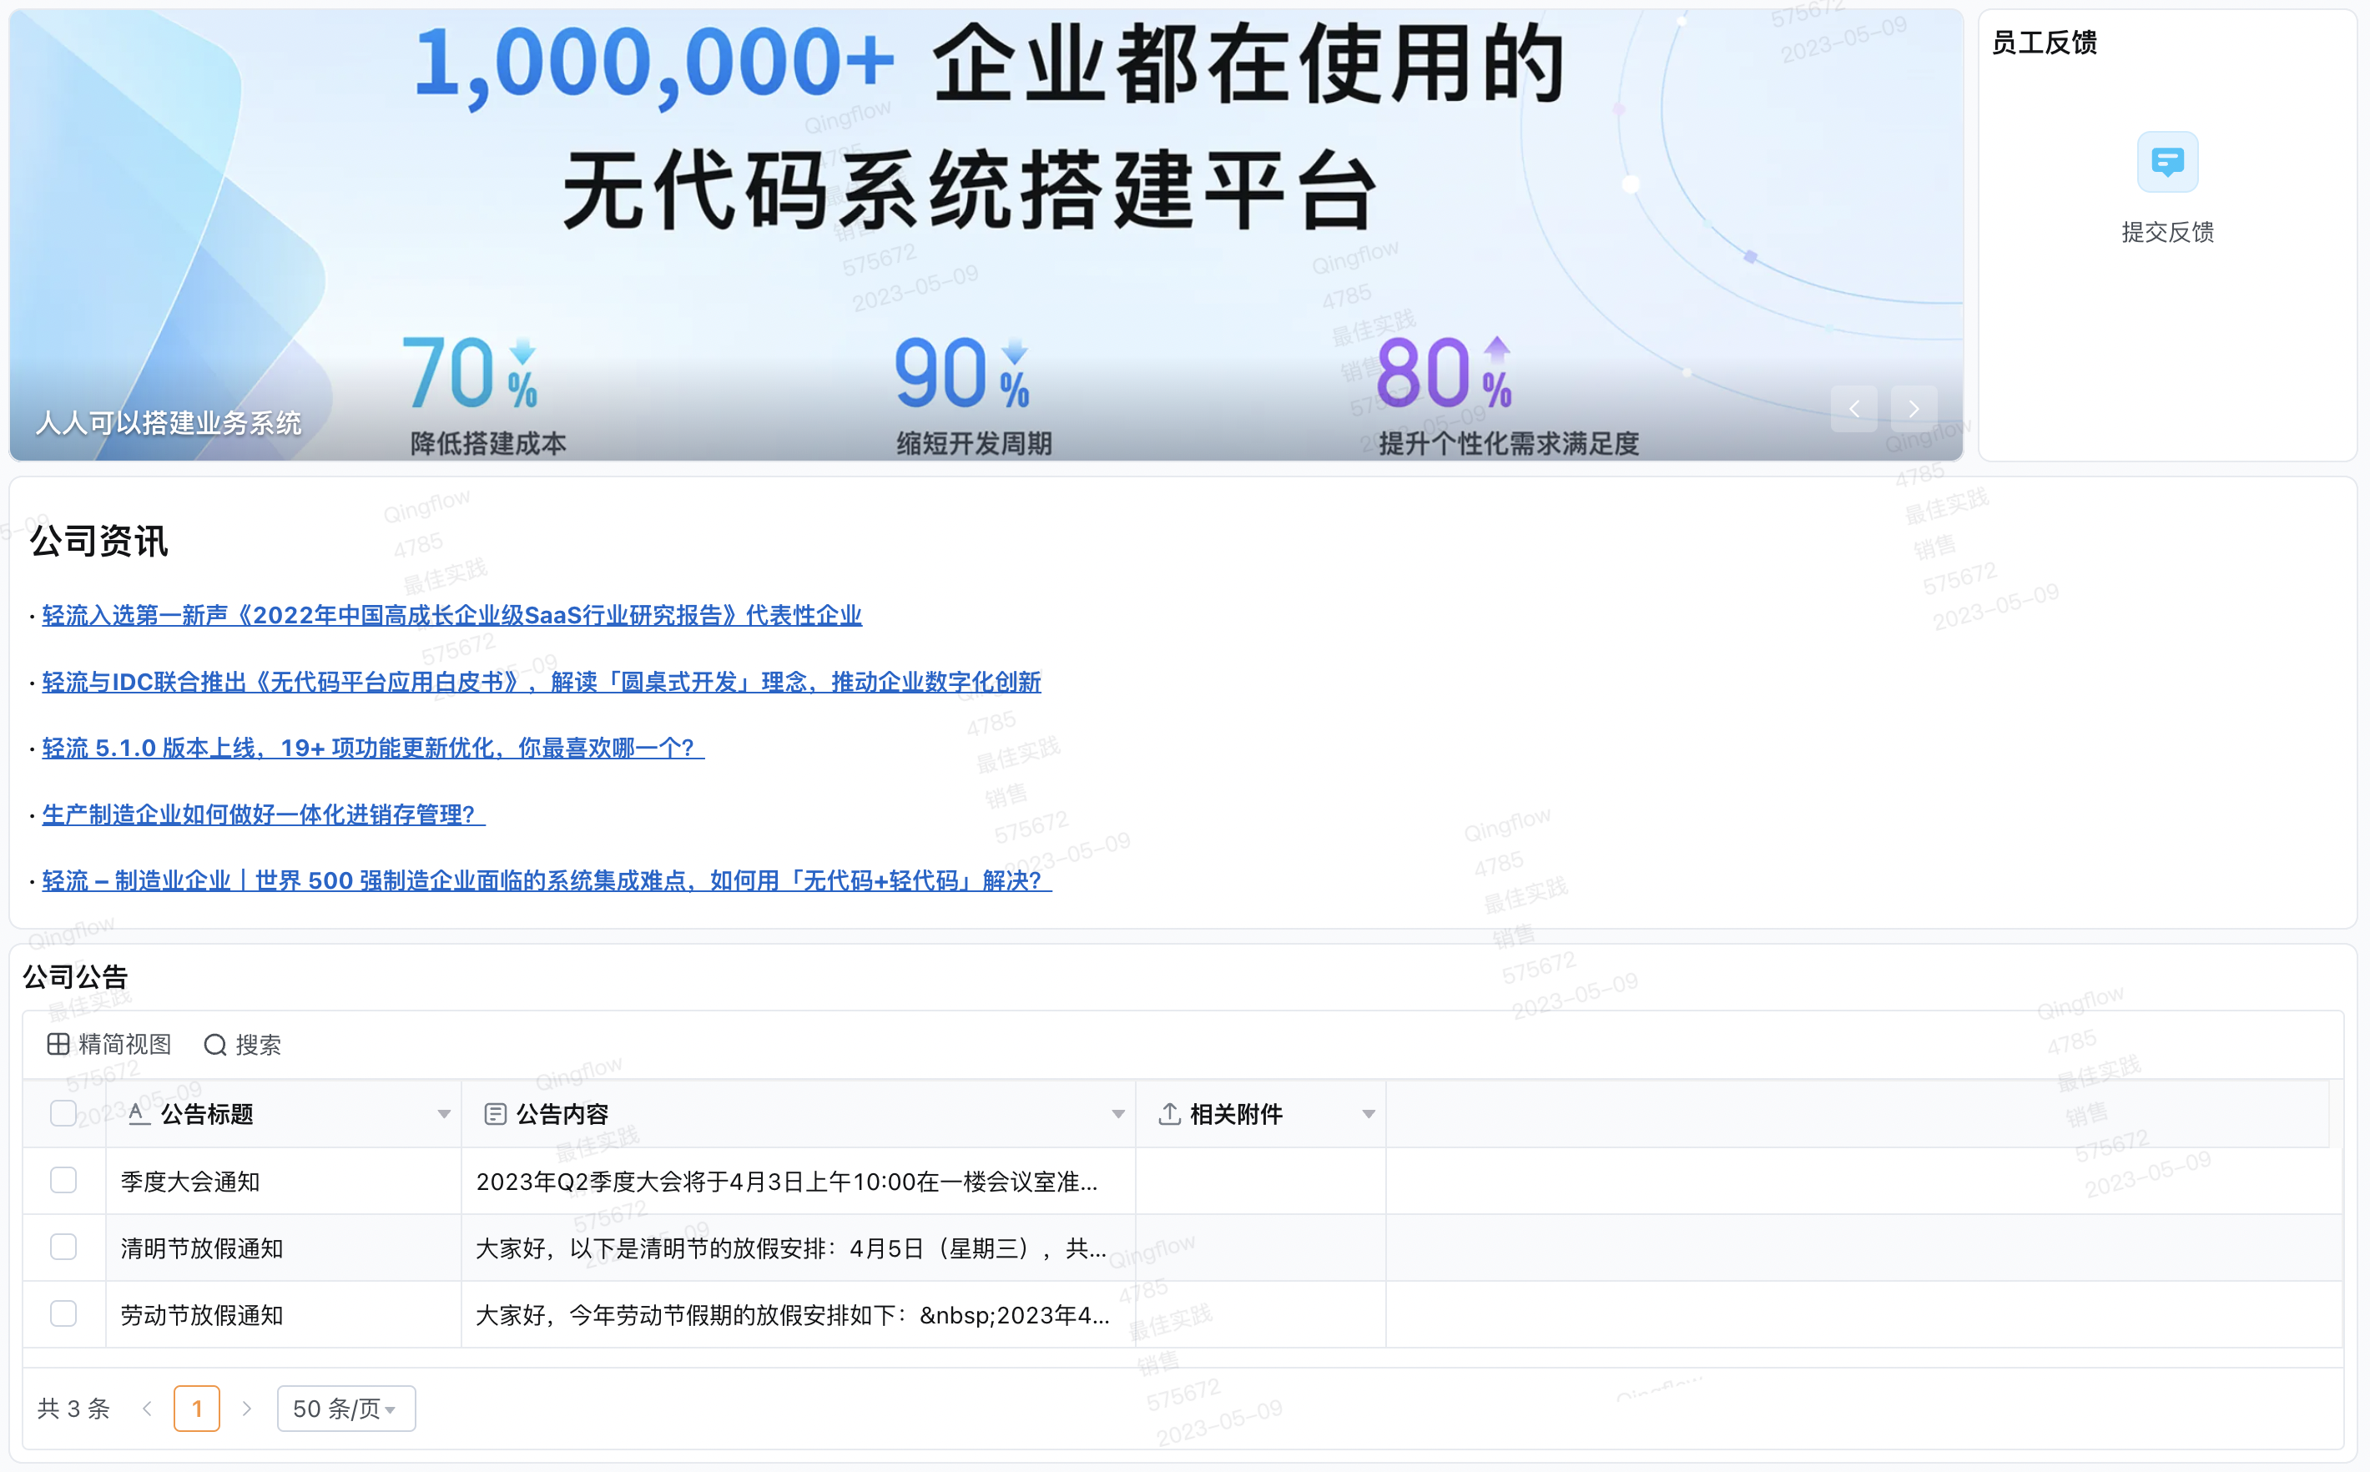Click the 搜索 label in the toolbar
Viewport: 2370px width, 1472px height.
pyautogui.click(x=258, y=1045)
